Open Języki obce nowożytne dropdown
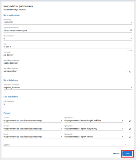The height and width of the screenshot is (160, 136). tap(68, 87)
